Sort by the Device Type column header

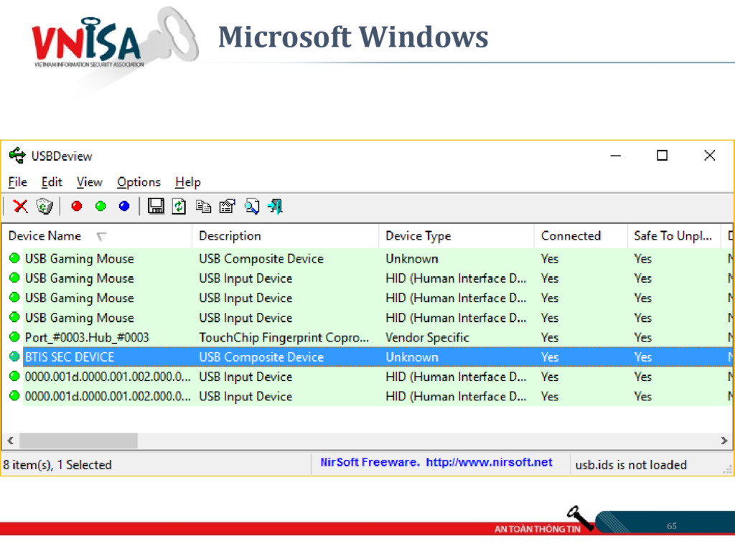[457, 235]
